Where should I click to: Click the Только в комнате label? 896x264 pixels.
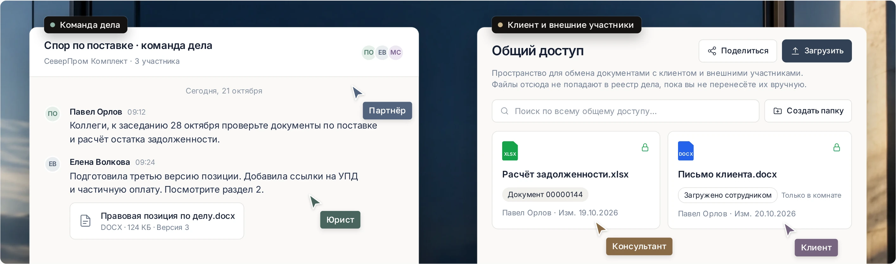click(x=811, y=195)
